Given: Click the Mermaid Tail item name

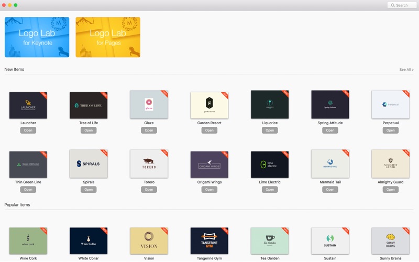Looking at the screenshot, I should (x=330, y=182).
